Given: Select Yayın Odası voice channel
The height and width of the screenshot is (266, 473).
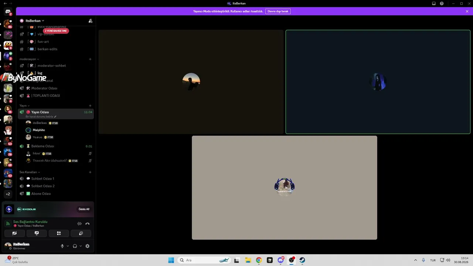Looking at the screenshot, I should coord(56,114).
